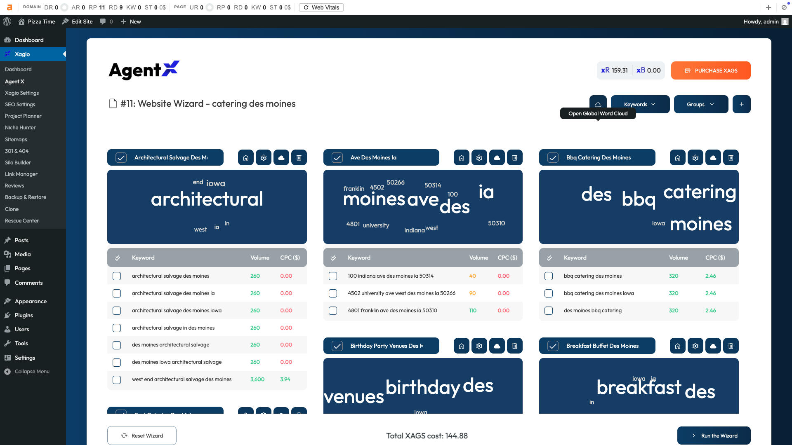Screen dimensions: 792x445
Task: Expand the Keywords dropdown
Action: [640, 104]
